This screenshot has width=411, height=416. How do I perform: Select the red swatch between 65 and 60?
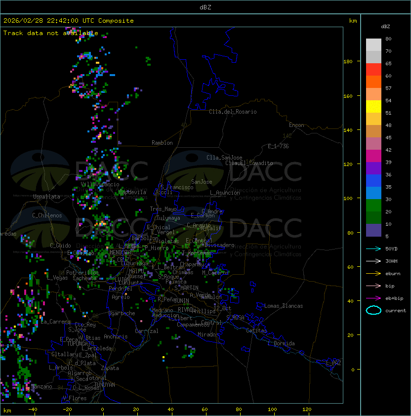click(373, 70)
